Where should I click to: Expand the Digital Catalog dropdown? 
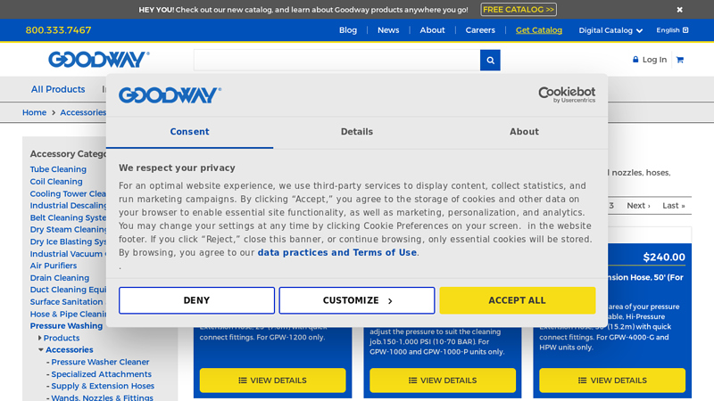pos(610,30)
